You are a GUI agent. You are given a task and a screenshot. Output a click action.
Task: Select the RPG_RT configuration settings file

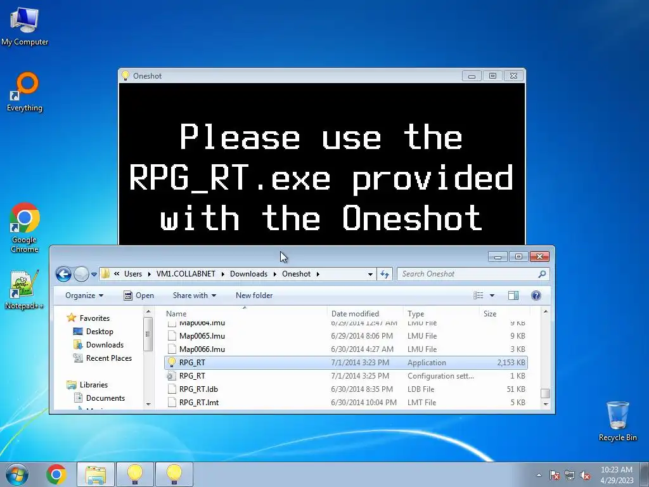coord(346,375)
